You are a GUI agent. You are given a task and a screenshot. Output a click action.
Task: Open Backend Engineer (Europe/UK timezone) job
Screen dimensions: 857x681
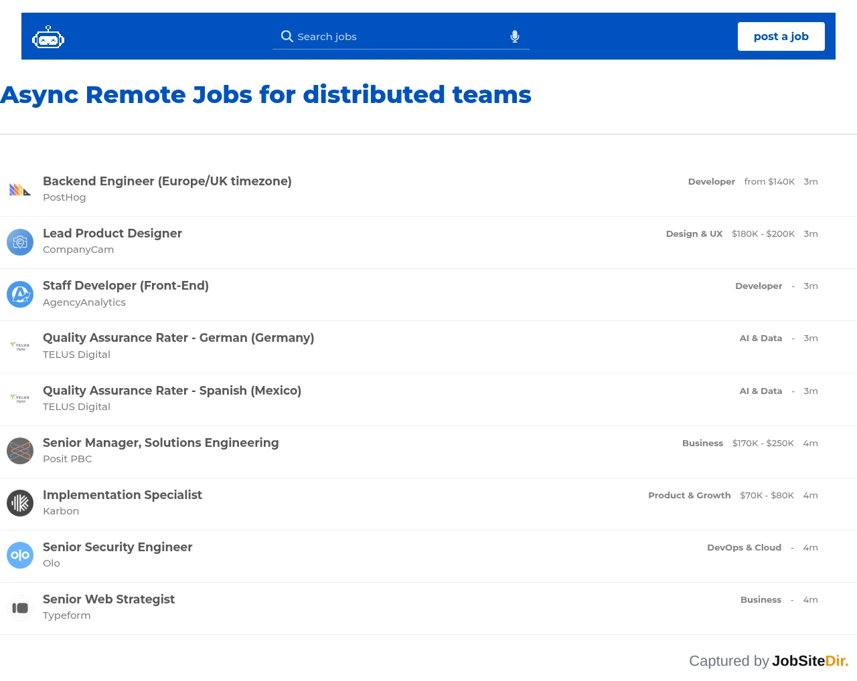[167, 181]
